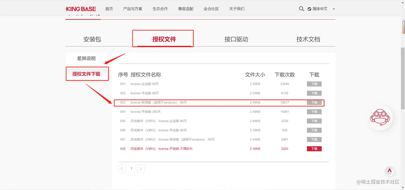Download license-专业版-90天 file

pyautogui.click(x=314, y=93)
